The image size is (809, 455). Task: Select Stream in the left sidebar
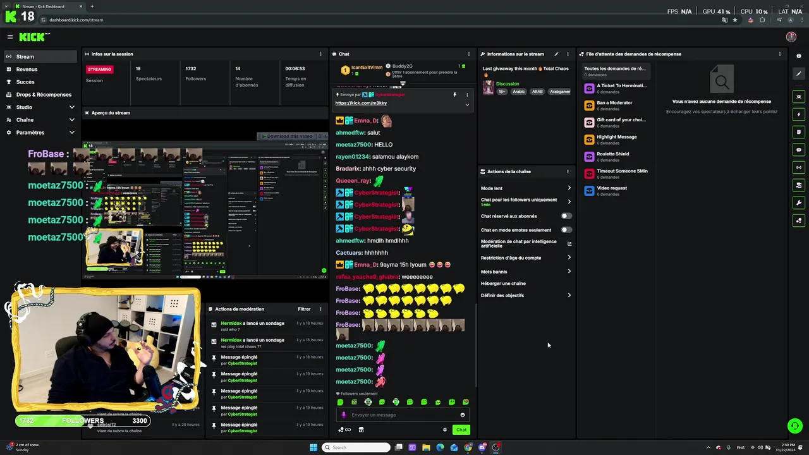[x=40, y=57]
